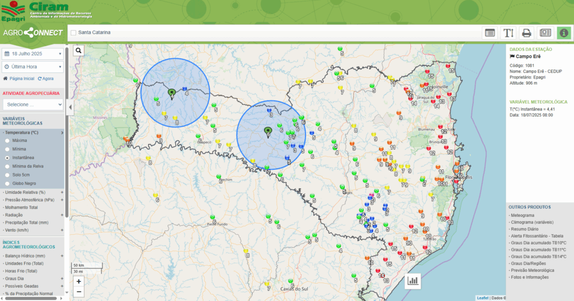574x301 pixels.
Task: Select the Mínima temperature radio
Action: (x=7, y=149)
